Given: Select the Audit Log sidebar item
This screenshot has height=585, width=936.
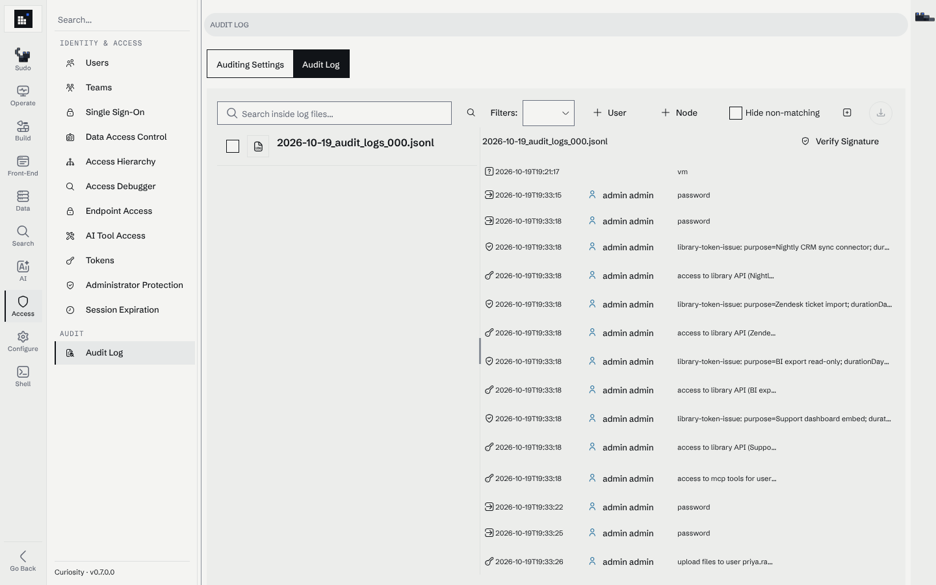Looking at the screenshot, I should pyautogui.click(x=125, y=353).
